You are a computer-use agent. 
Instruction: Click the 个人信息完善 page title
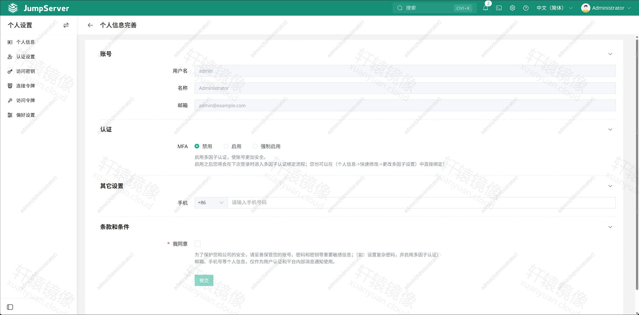coord(118,25)
